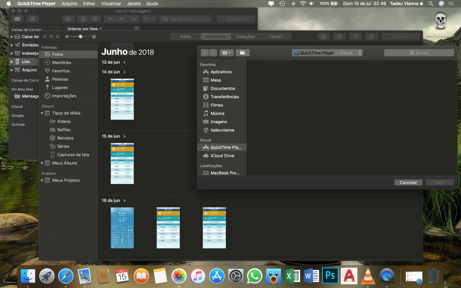The height and width of the screenshot is (288, 461).
Task: Expand the 14 de jun moment chevron
Action: pyautogui.click(x=124, y=72)
